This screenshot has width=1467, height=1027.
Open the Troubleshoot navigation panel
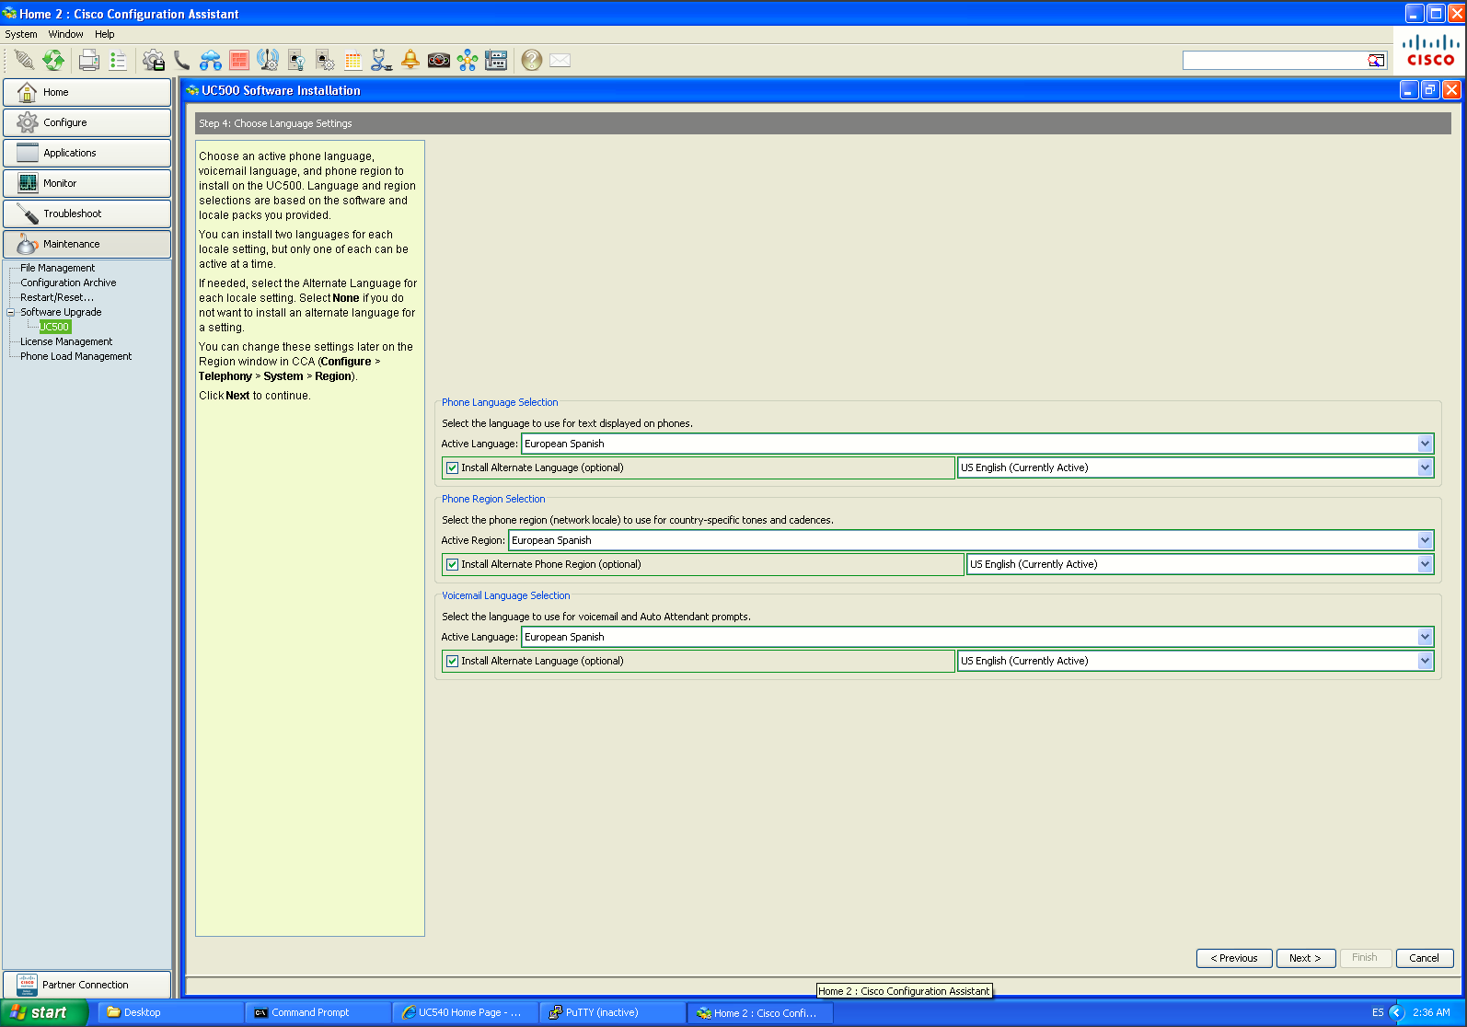click(x=87, y=213)
